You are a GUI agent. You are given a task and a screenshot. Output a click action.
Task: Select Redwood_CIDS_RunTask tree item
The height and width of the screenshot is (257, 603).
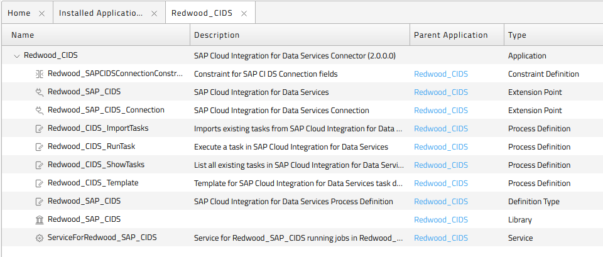pos(91,146)
